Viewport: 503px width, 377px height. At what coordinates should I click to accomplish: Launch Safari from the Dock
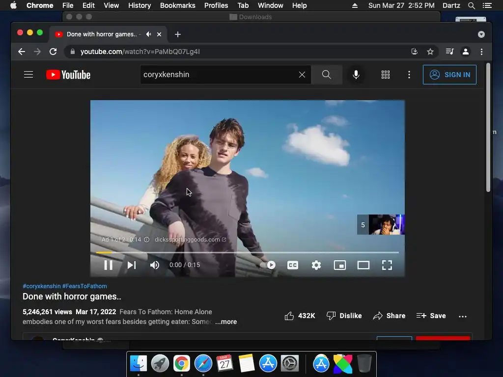203,364
